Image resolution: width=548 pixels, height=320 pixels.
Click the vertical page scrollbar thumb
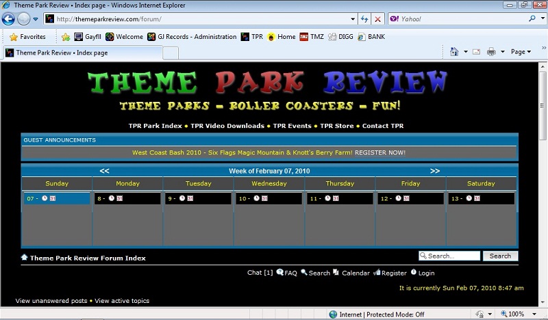543,105
